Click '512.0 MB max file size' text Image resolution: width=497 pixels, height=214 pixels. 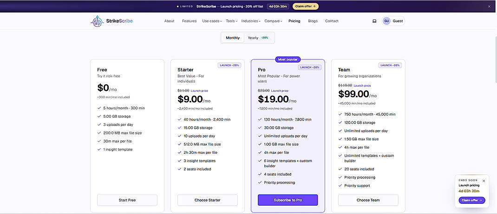tap(202, 144)
